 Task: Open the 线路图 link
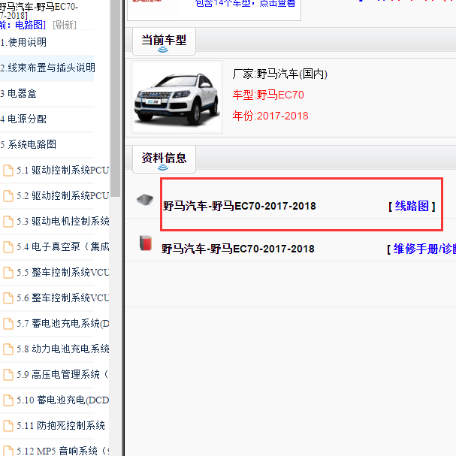click(412, 206)
